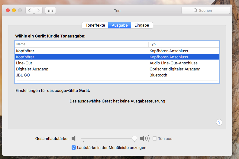The image size is (239, 159).
Task: Click the low volume speaker icon
Action: pos(73,138)
